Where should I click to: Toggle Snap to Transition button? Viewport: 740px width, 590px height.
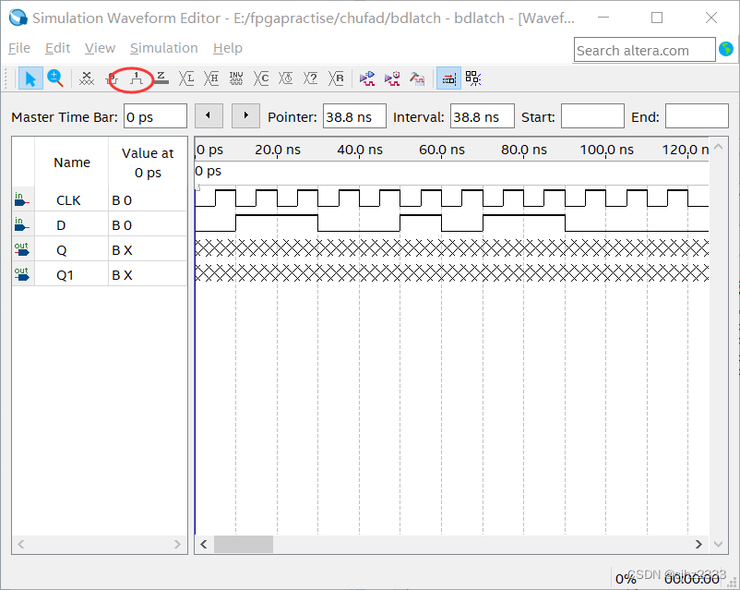[448, 78]
